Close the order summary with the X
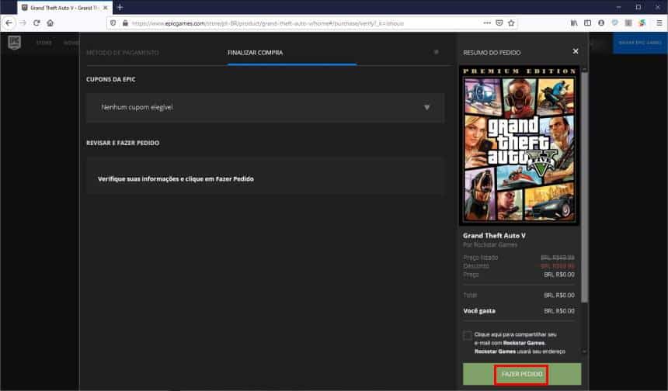The image size is (668, 391). 576,51
